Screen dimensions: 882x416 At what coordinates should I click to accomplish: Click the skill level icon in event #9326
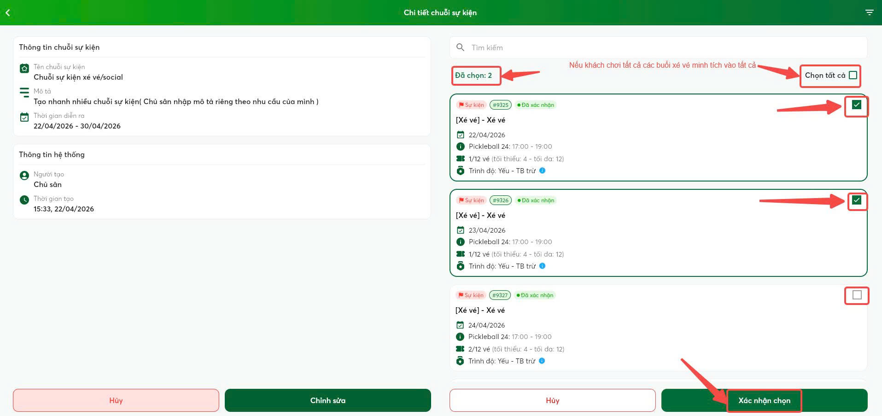click(x=461, y=266)
